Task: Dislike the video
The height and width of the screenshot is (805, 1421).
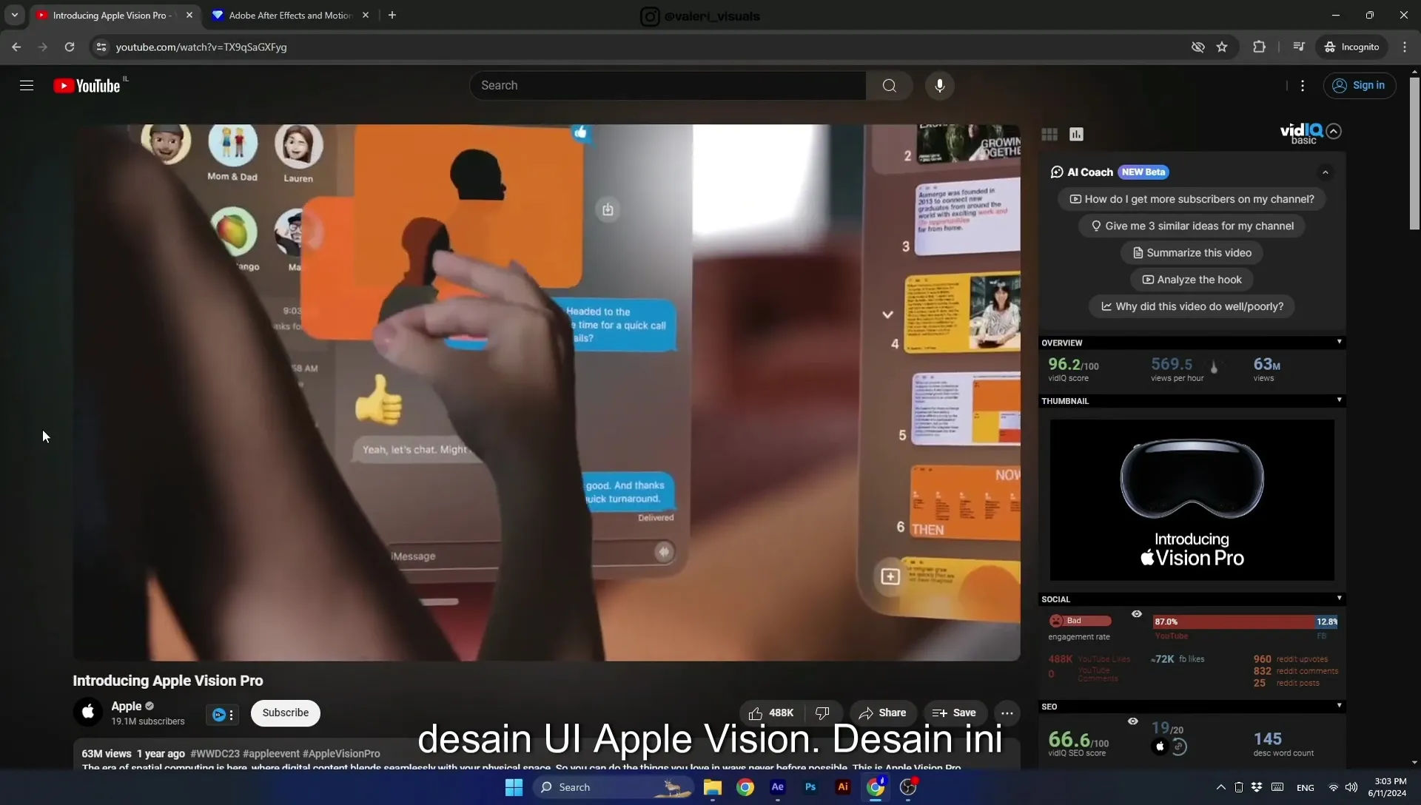Action: click(x=822, y=713)
